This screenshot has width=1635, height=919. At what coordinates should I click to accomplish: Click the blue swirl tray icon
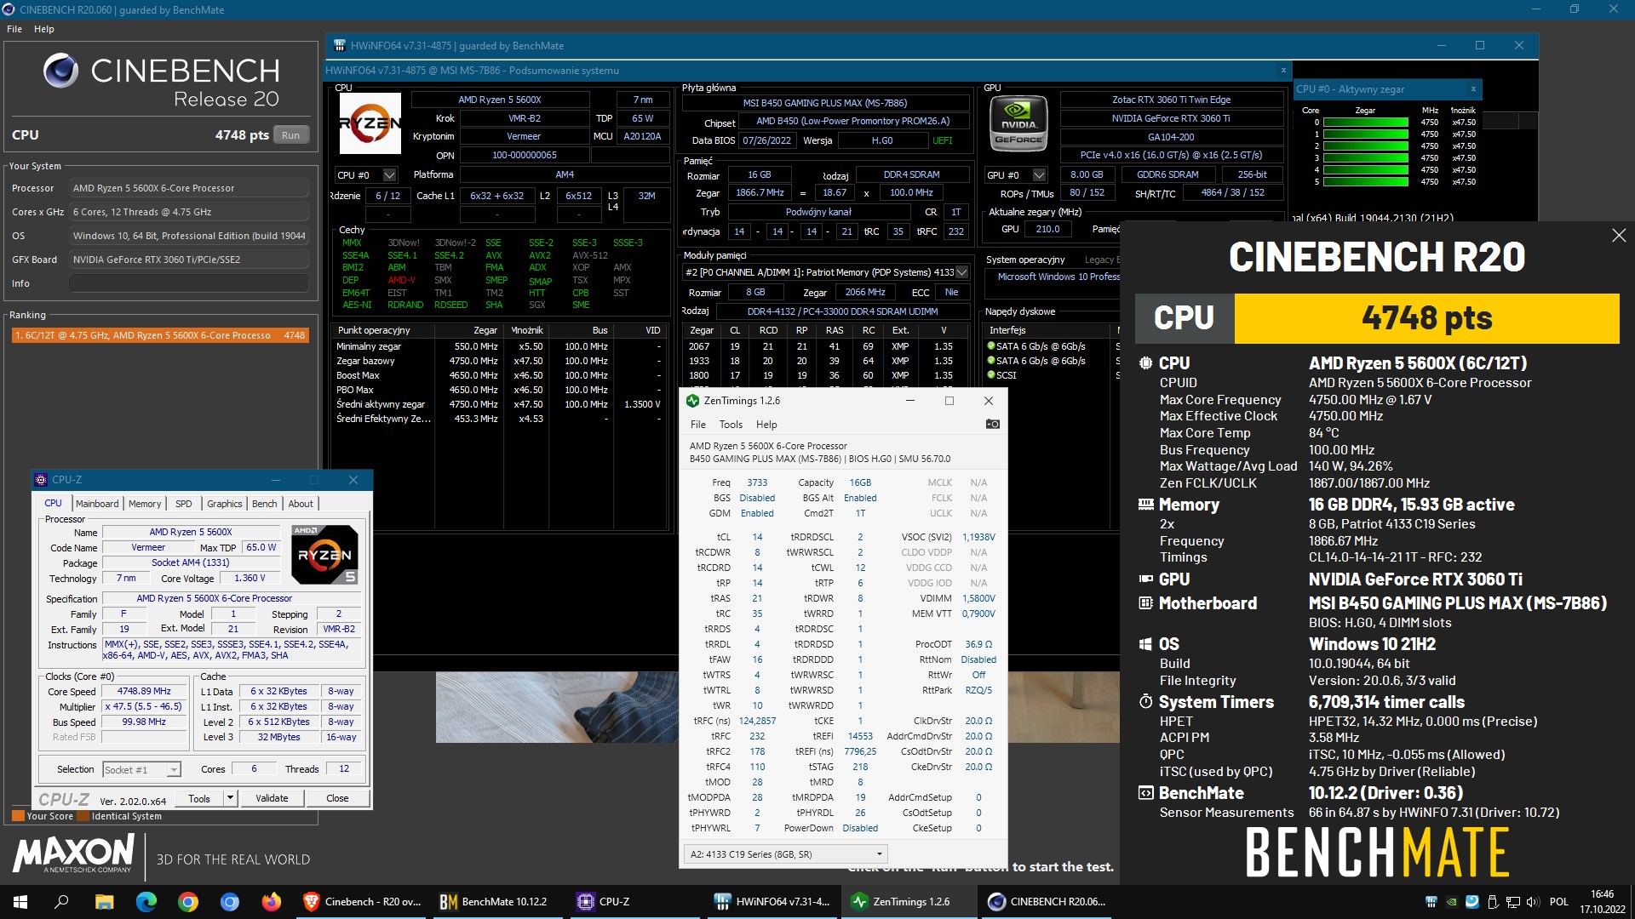(x=1471, y=902)
